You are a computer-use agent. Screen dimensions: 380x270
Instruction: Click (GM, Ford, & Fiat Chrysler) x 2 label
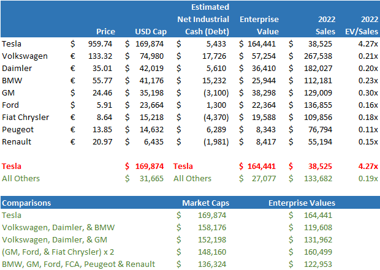point(58,252)
